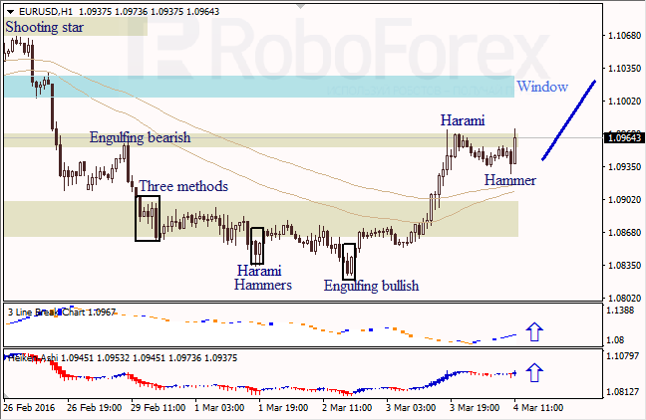Click the 29 Feb 11:00 time axis label
The image size is (646, 420).
pyautogui.click(x=158, y=408)
